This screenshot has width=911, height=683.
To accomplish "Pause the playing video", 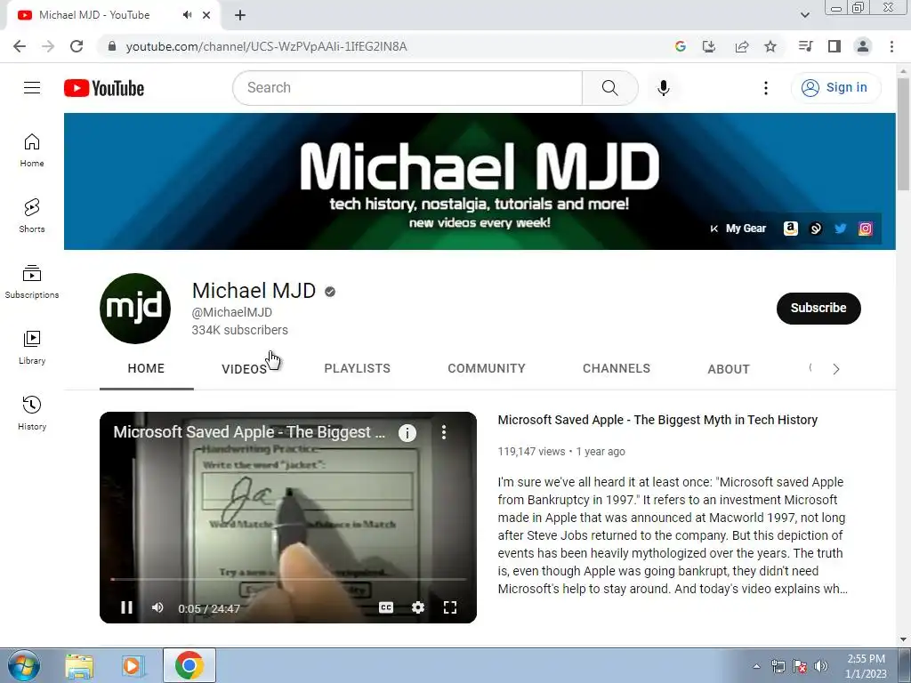I will click(126, 607).
